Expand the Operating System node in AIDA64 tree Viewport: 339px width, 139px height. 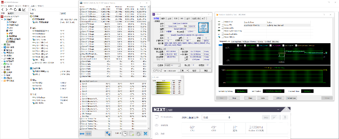[x=2, y=47]
